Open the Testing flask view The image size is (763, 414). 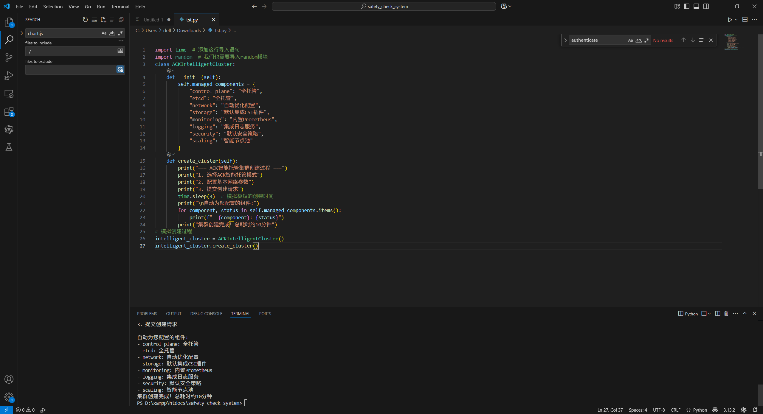point(9,147)
